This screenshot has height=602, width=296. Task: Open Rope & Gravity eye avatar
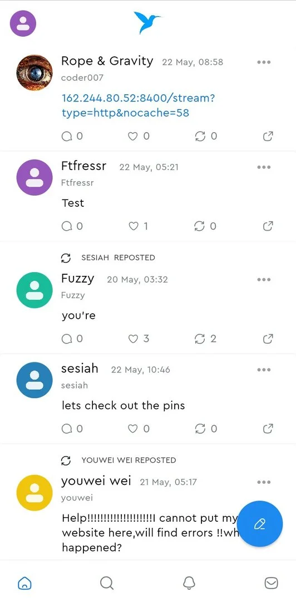[34, 73]
